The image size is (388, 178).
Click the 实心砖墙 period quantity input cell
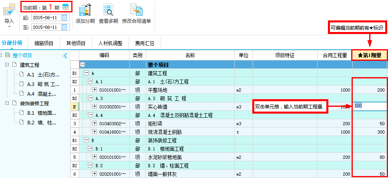[x=370, y=106]
